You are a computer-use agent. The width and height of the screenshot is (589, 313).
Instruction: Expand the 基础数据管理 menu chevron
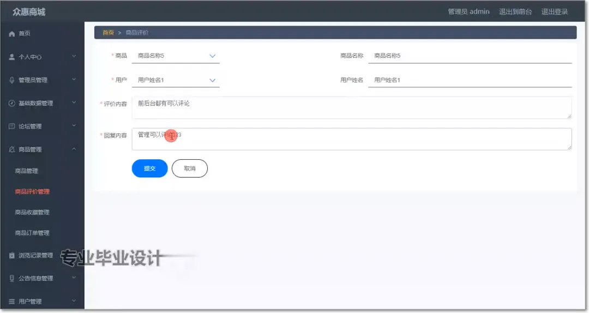pos(74,103)
